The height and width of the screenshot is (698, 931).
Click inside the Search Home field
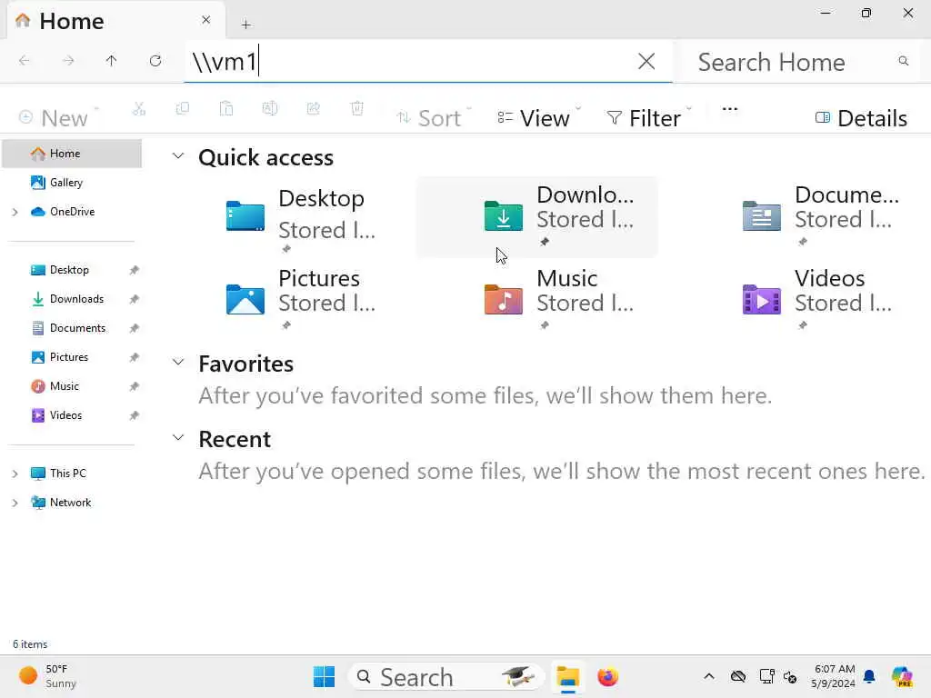pyautogui.click(x=782, y=62)
